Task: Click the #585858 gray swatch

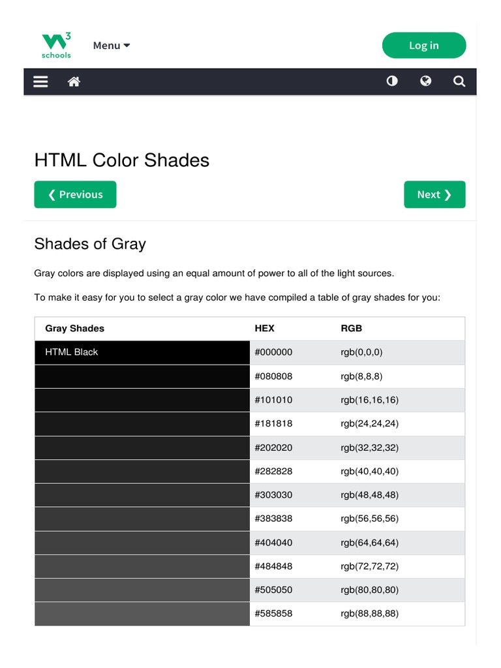Action: pos(142,614)
